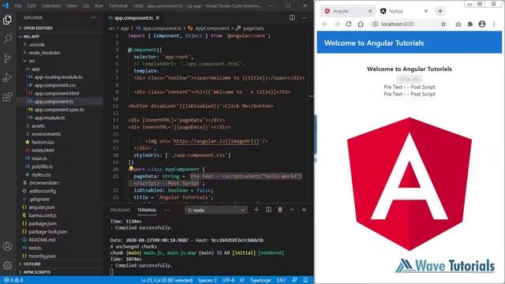The image size is (505, 284).
Task: Go back in browser
Action: pyautogui.click(x=325, y=24)
